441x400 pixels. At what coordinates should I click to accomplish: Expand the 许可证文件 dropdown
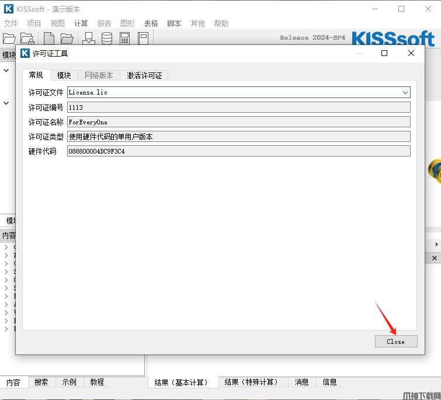(x=405, y=92)
